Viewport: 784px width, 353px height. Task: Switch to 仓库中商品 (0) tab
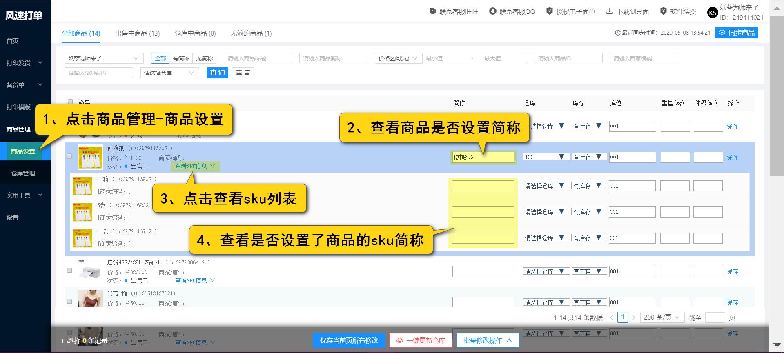click(195, 33)
